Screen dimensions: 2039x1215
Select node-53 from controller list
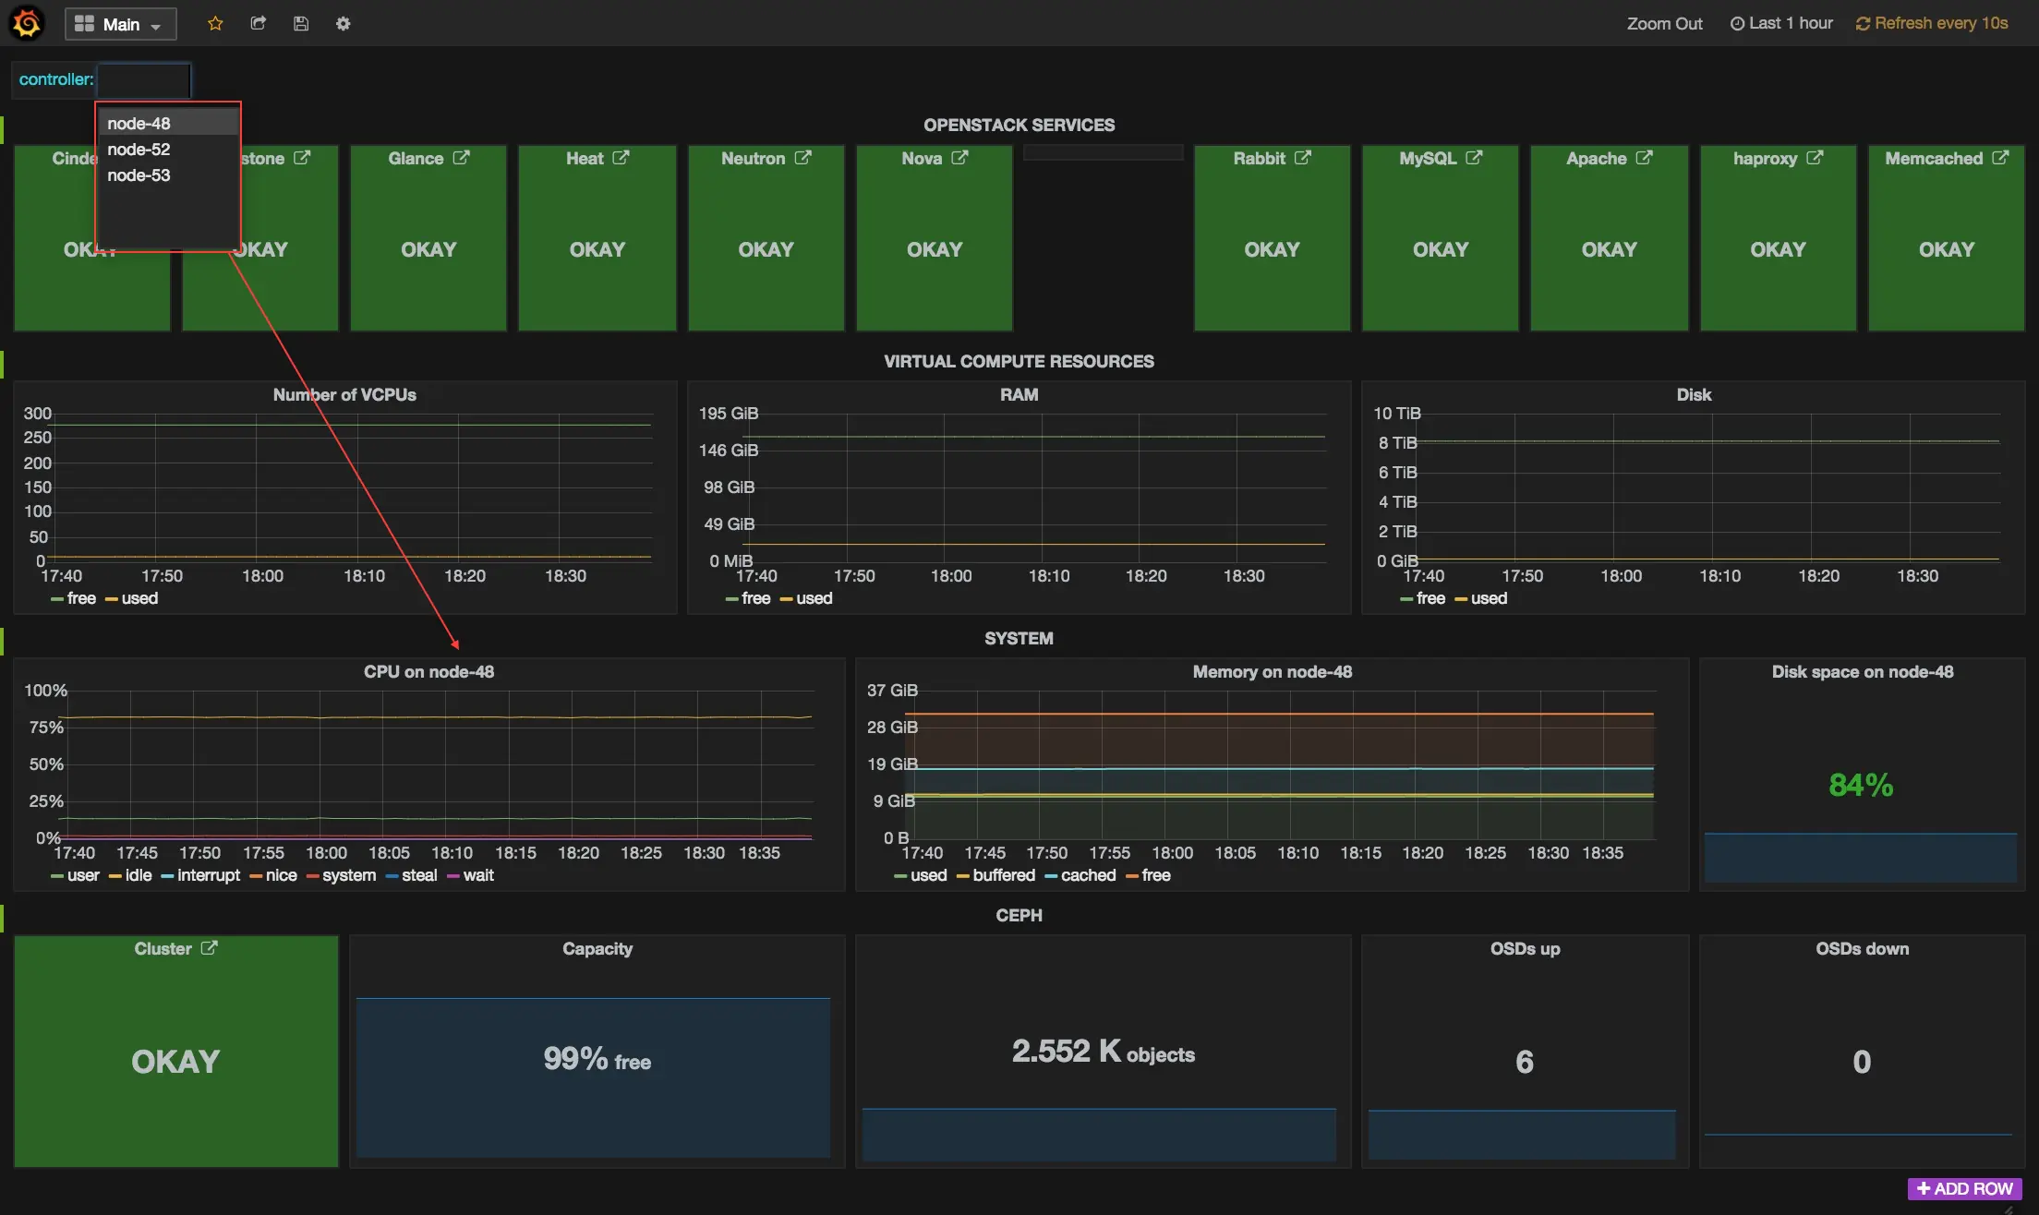168,174
